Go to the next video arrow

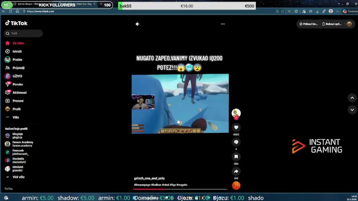[x=352, y=110]
